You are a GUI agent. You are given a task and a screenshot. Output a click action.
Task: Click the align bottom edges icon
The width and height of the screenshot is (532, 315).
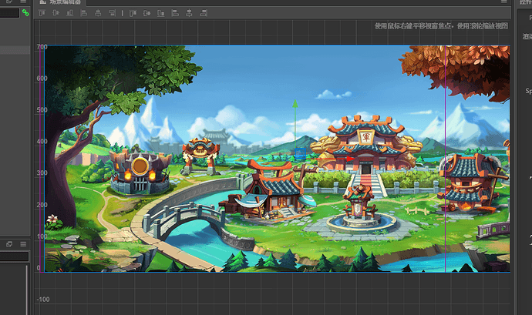(70, 13)
